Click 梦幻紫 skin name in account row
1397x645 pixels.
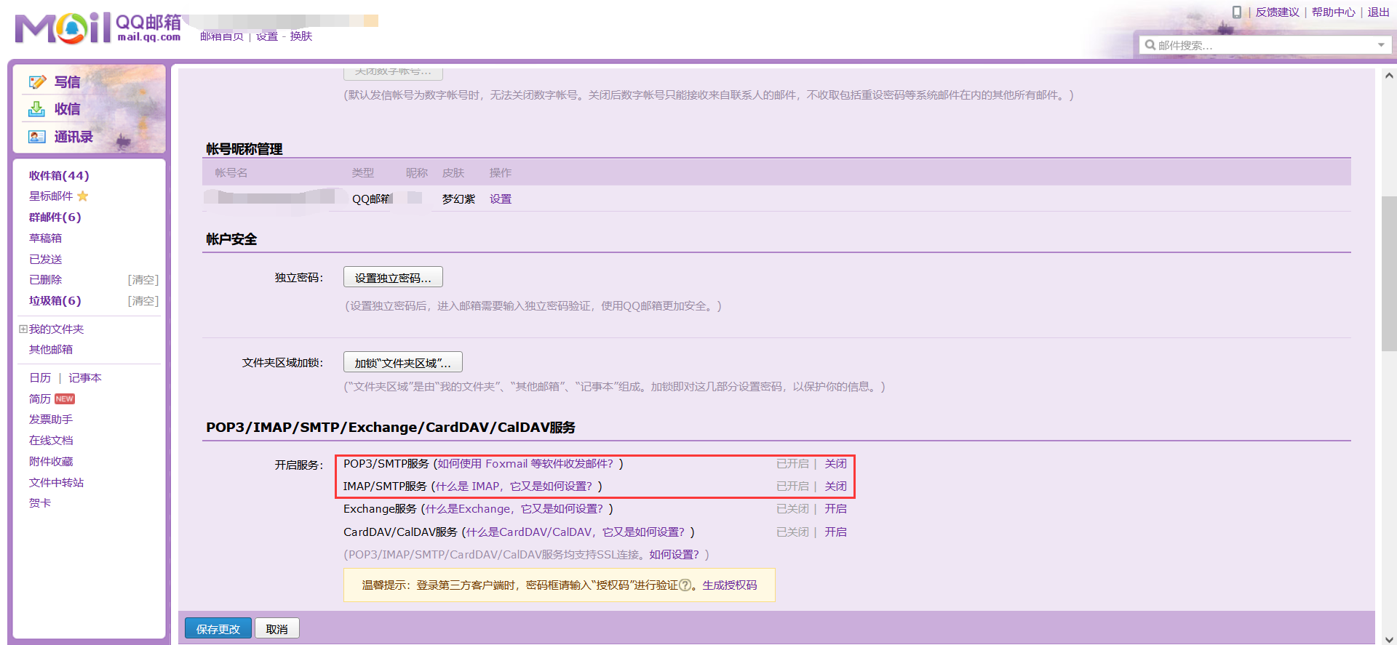[458, 199]
